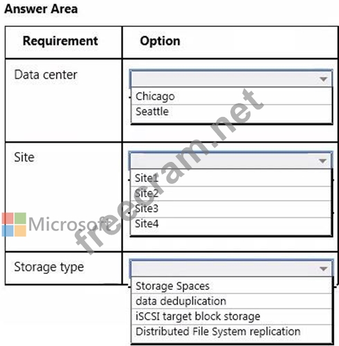The image size is (339, 346).
Task: Click the Microsoft logo icon
Action: click(14, 224)
